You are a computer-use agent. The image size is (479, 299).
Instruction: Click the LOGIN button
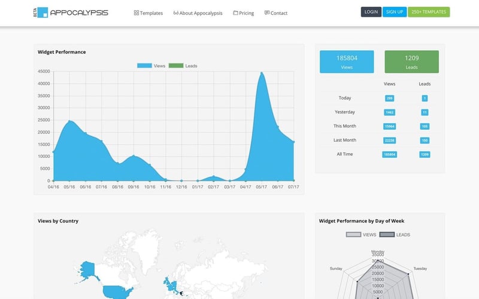(371, 12)
